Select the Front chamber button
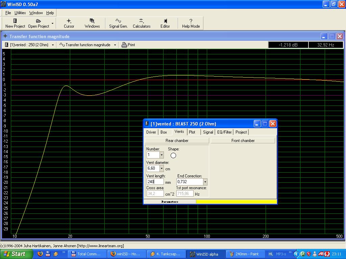The height and width of the screenshot is (259, 346). point(243,141)
